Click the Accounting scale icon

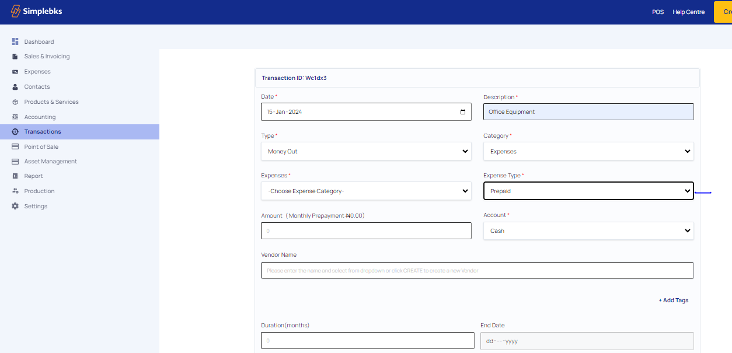coord(15,117)
